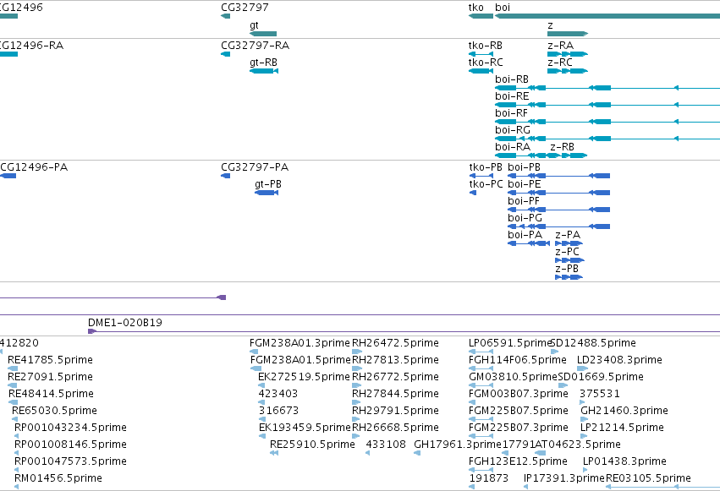Click the z-RA transcript
Screen dimensions: 720x491
pos(568,54)
